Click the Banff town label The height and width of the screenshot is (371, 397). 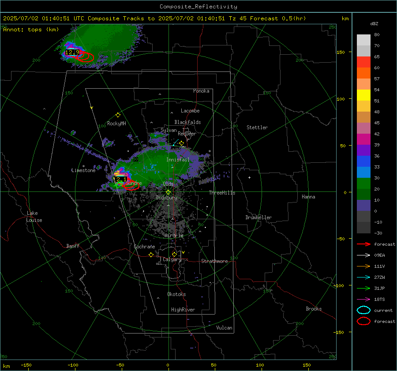point(73,246)
